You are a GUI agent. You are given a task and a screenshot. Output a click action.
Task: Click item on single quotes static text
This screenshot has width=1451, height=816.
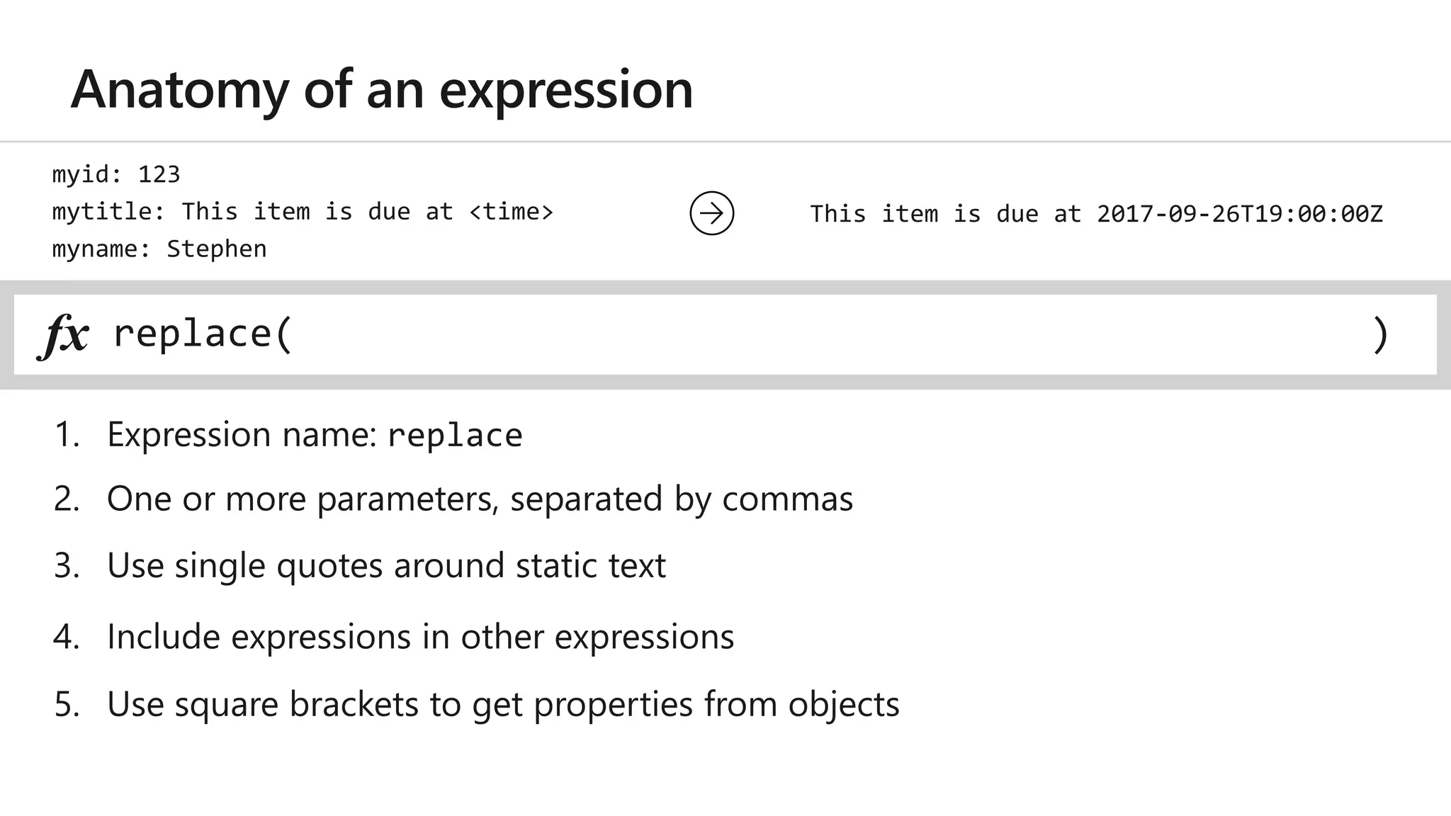(x=386, y=565)
